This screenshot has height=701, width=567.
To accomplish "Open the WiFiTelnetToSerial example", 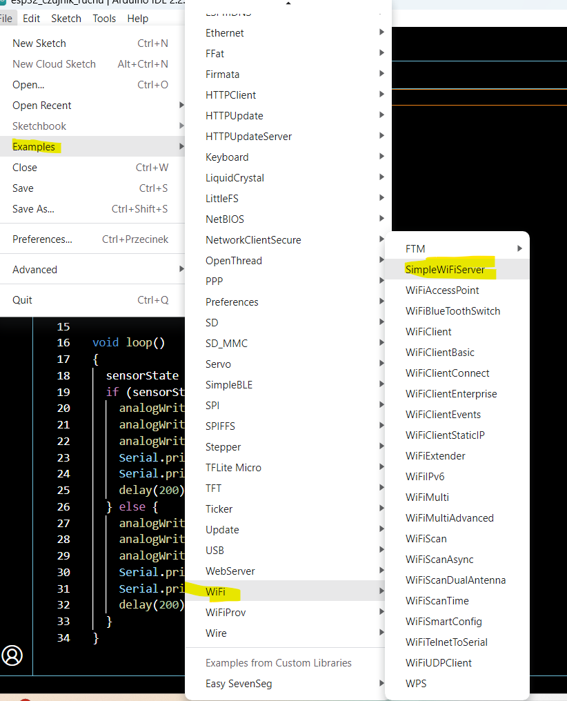I will point(457,642).
